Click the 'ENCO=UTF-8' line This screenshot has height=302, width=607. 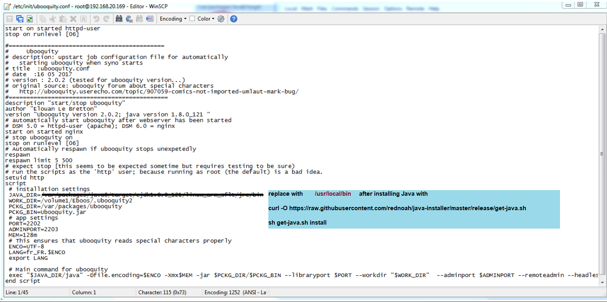pos(27,246)
